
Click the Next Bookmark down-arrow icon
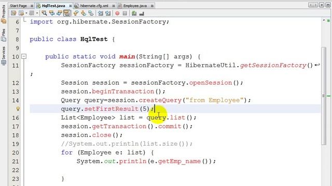pos(84,13)
